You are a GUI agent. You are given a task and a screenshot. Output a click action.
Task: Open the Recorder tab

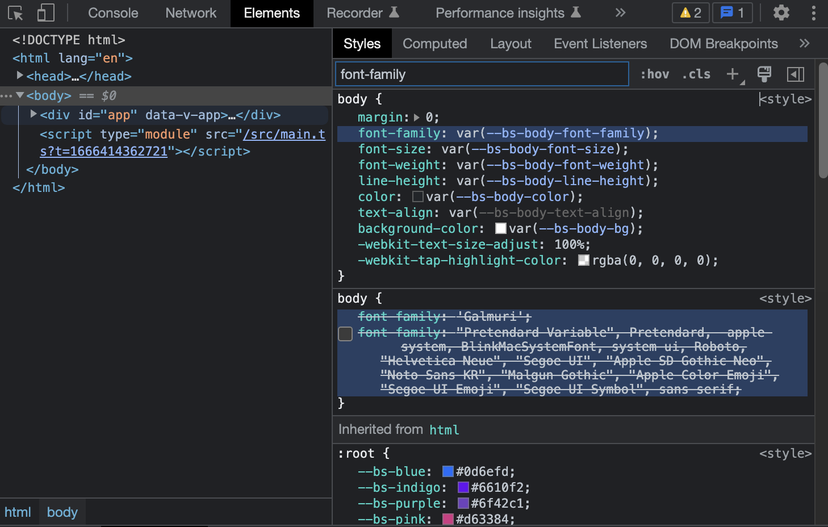coord(363,13)
